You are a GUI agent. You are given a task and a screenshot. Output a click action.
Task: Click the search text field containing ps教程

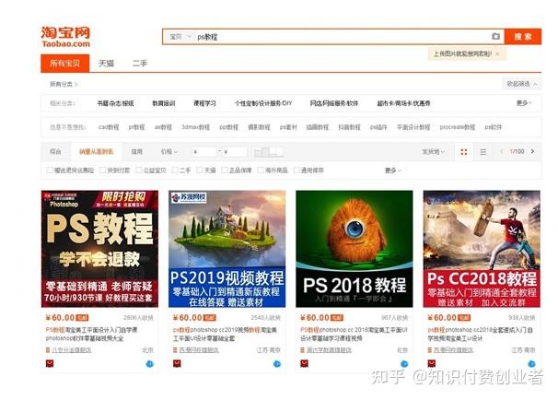point(343,36)
